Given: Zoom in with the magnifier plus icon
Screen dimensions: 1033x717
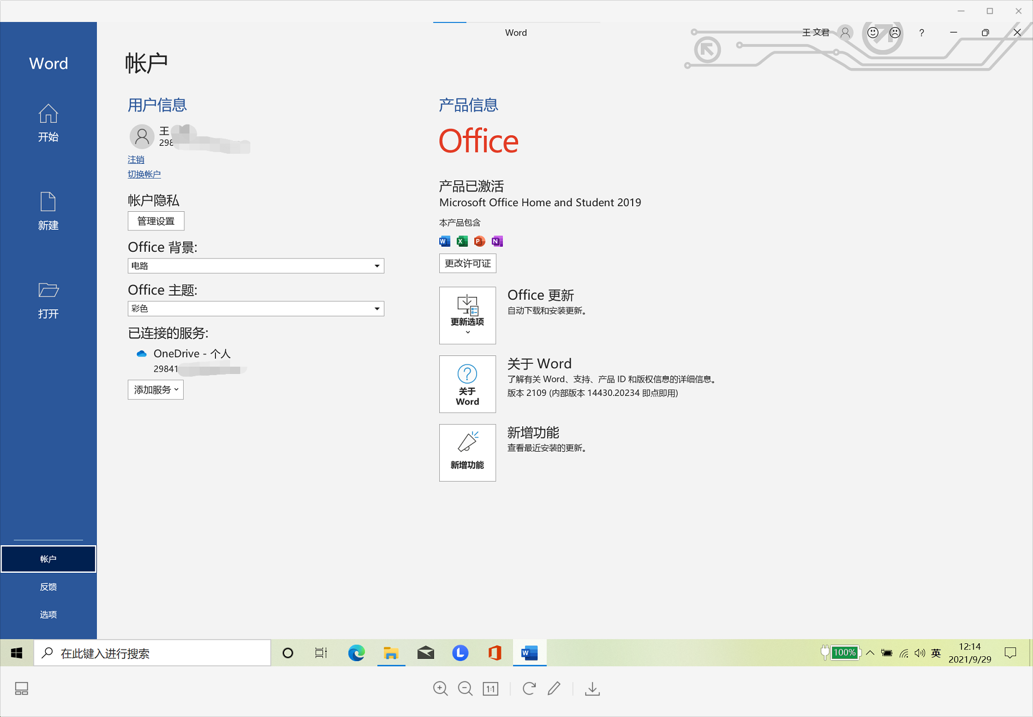Looking at the screenshot, I should click(440, 688).
